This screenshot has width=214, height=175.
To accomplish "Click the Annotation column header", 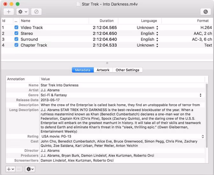I will click(23, 79).
